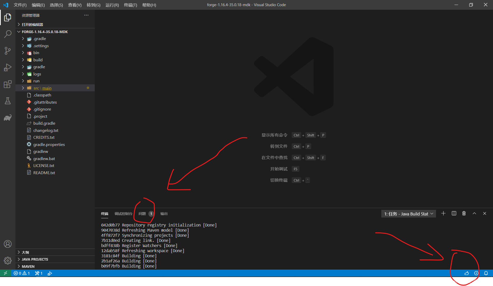Click the remote window indicator in status bar

pyautogui.click(x=5, y=273)
